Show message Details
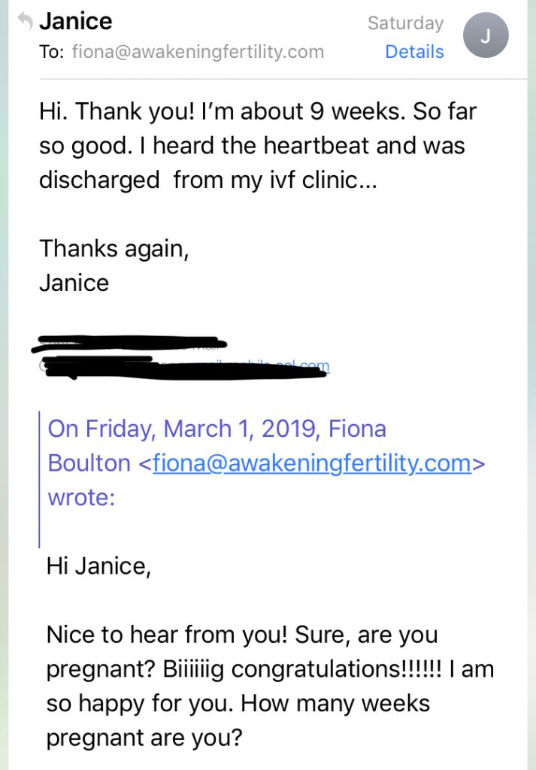Viewport: 536px width, 770px height. pos(414,52)
